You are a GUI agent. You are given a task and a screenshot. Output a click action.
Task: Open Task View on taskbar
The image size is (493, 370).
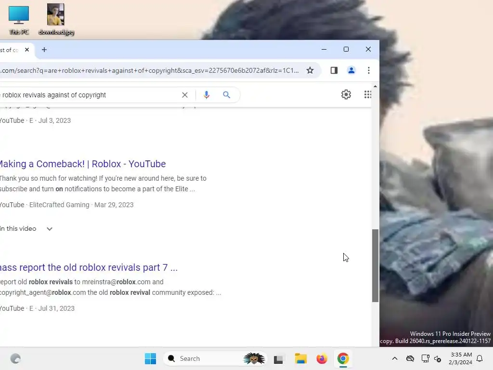pyautogui.click(x=279, y=358)
